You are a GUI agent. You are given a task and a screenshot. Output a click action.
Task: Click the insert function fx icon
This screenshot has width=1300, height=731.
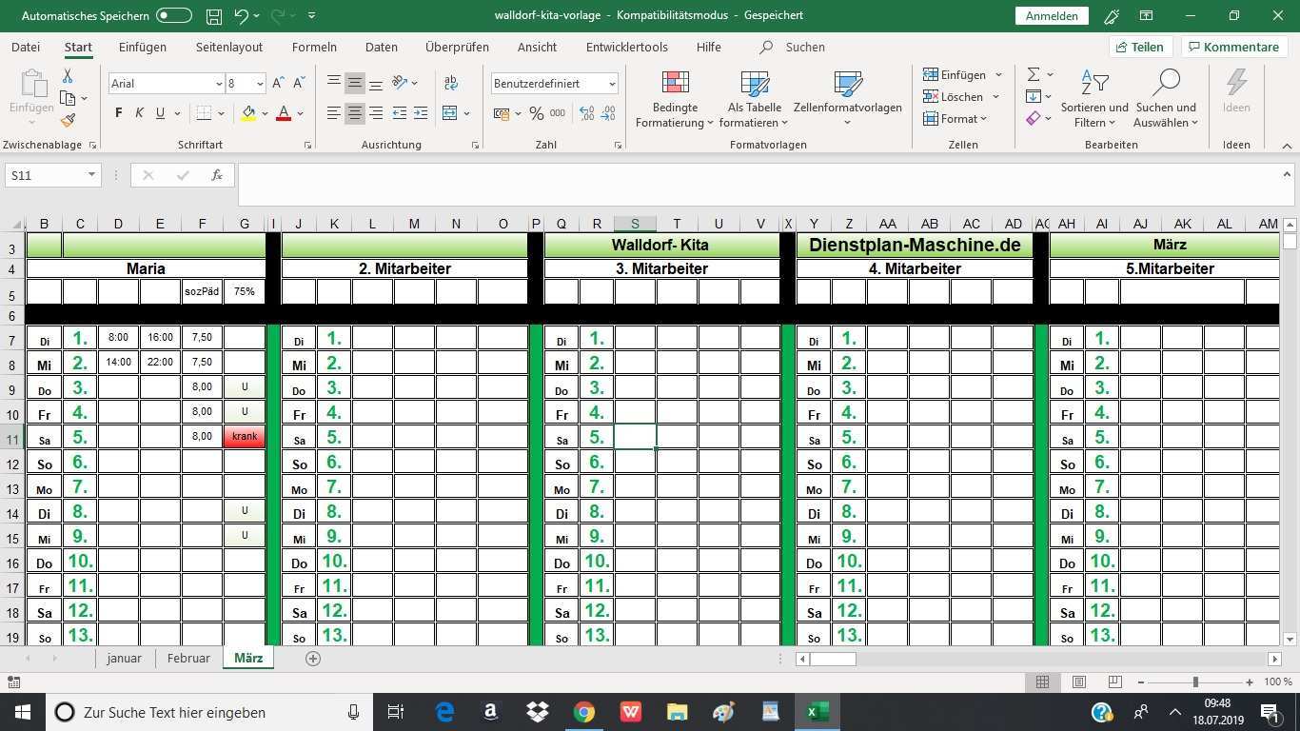[217, 175]
